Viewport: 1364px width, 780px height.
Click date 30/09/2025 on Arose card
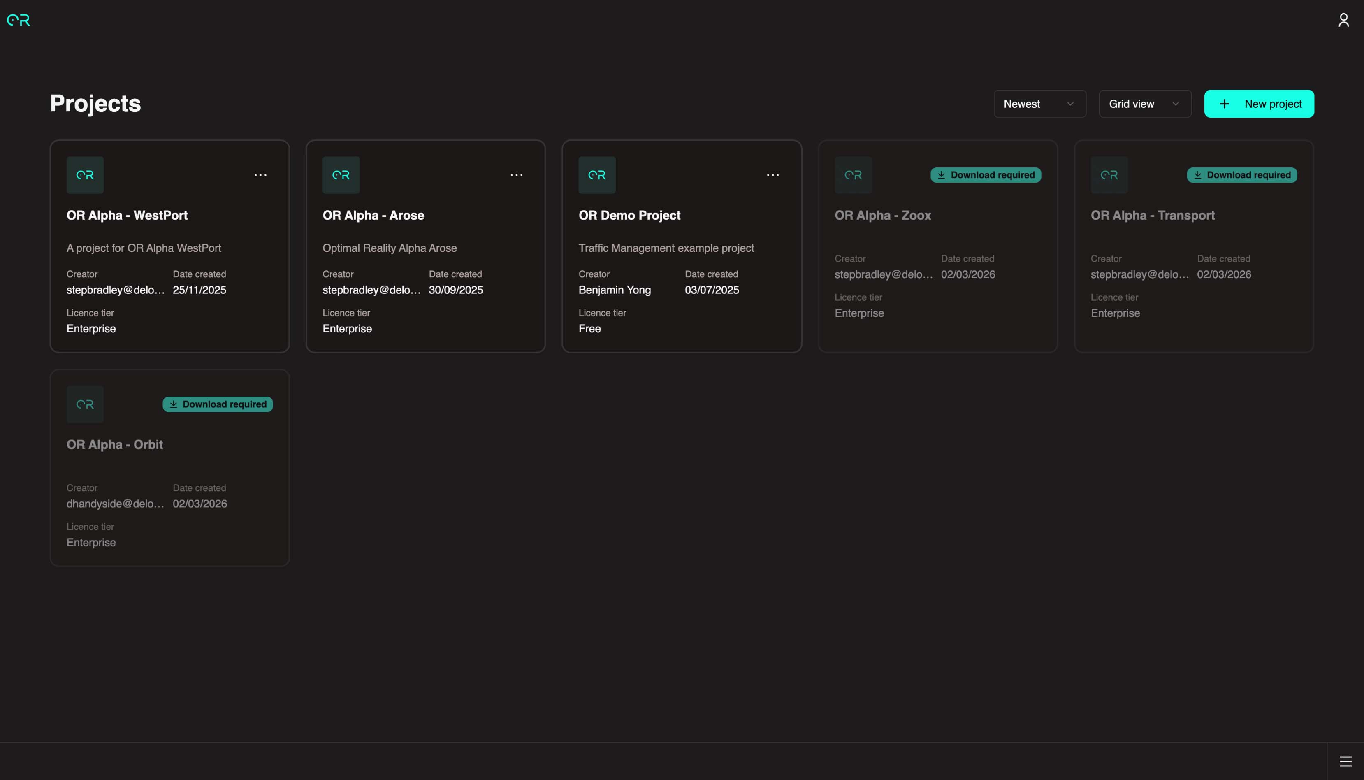pos(456,290)
